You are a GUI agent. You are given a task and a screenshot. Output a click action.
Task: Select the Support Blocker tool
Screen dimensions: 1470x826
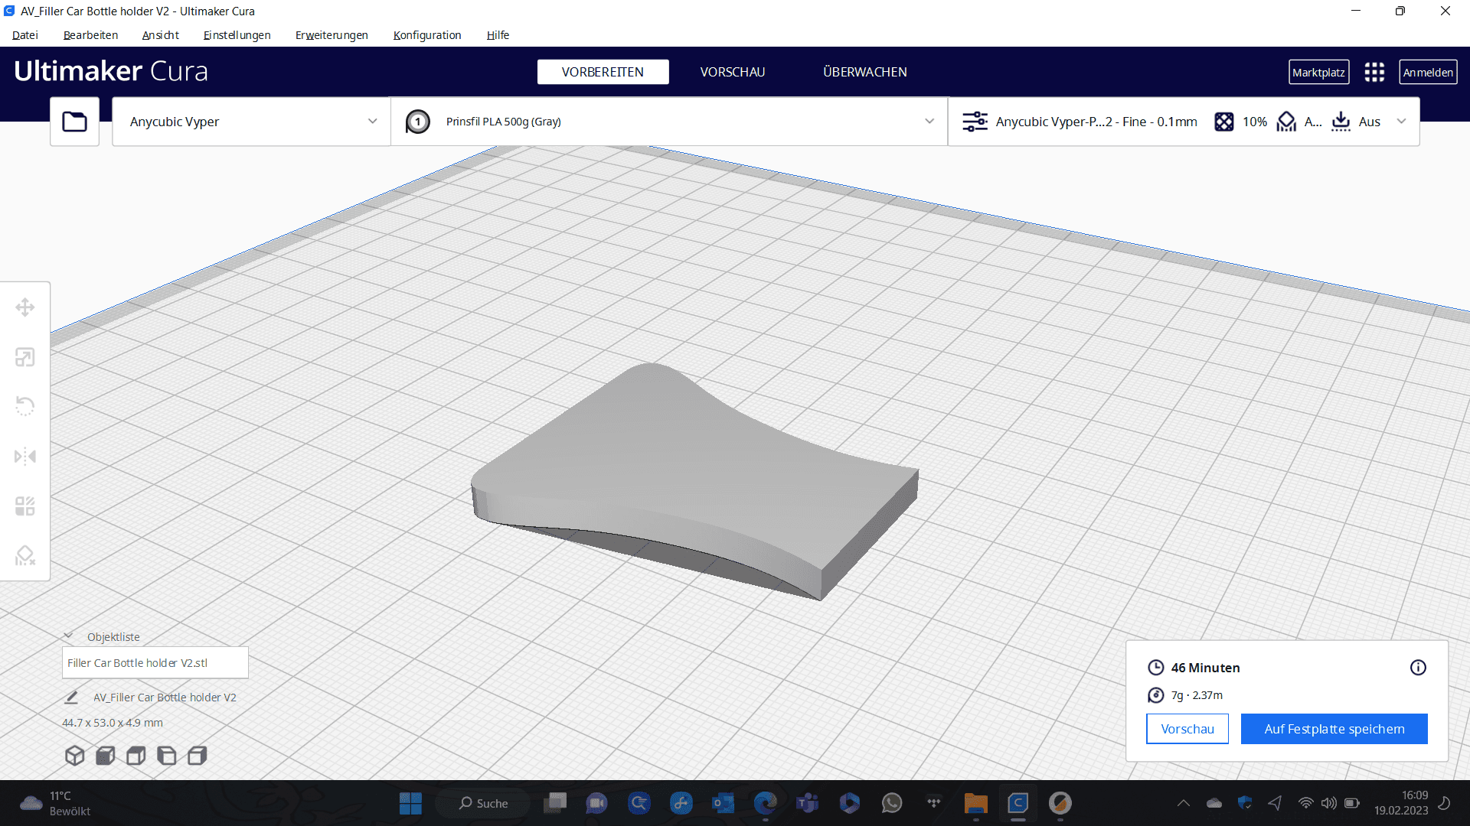[x=25, y=556]
